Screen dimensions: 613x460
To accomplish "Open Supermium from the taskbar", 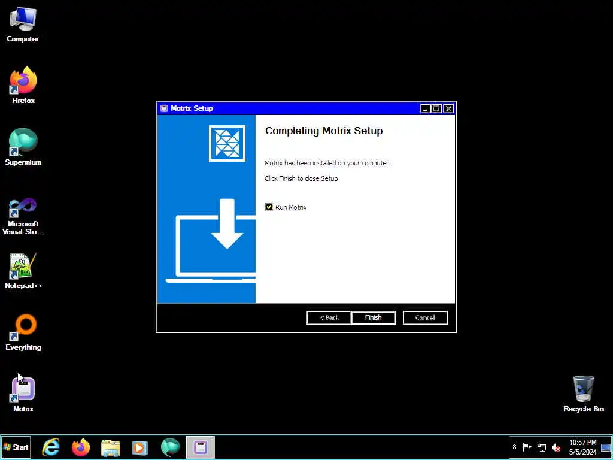I will [171, 447].
